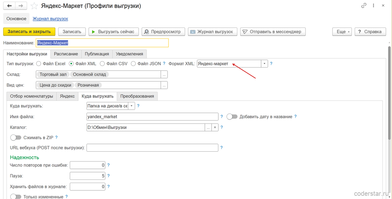
Task: Open help for Число повторов при ошибке
Action: 108,165
